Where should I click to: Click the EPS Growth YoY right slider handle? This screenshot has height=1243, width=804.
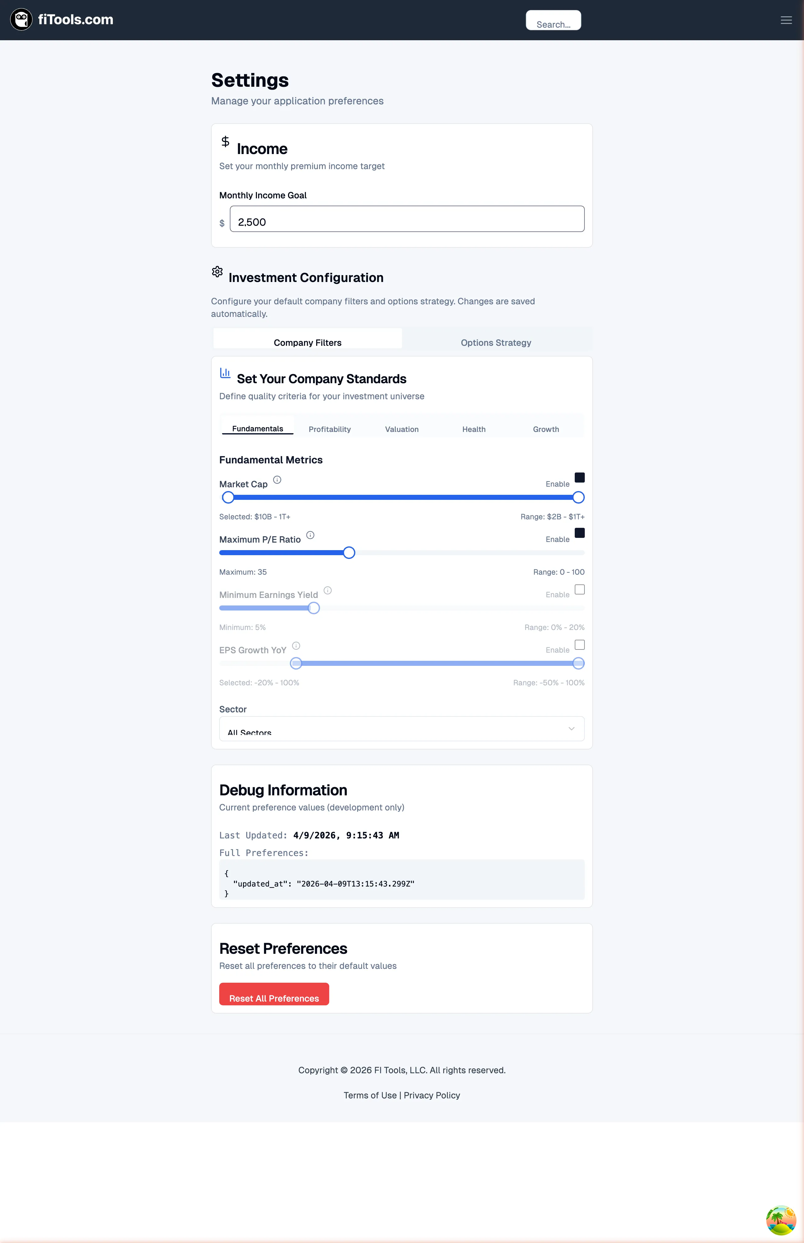(x=578, y=663)
